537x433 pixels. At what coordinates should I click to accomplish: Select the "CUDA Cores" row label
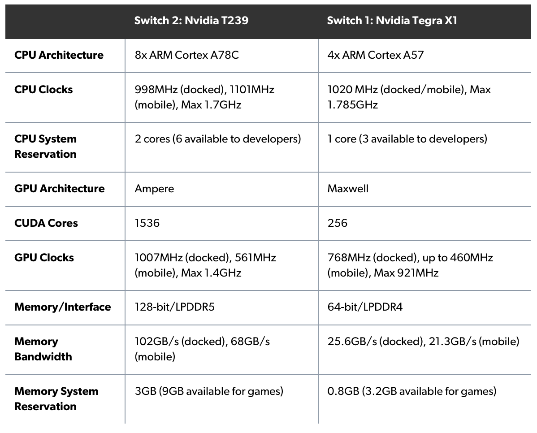point(46,223)
